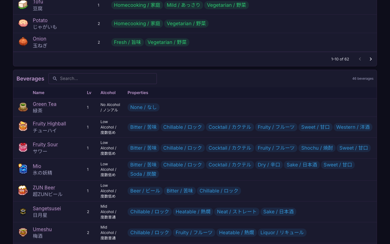Image resolution: width=390 pixels, height=244 pixels.
Task: Click ZUN Beer's Chillable / ロック tag
Action: (x=219, y=191)
